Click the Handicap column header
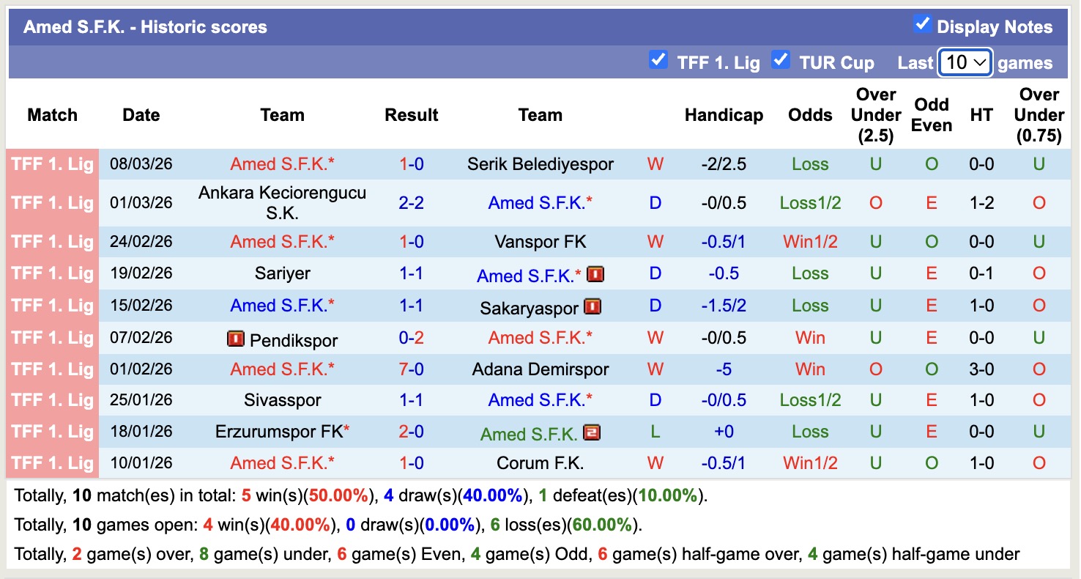 pyautogui.click(x=724, y=115)
